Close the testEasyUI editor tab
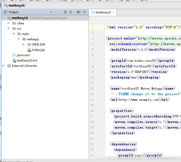181x162 pixels. [x=113, y=12]
